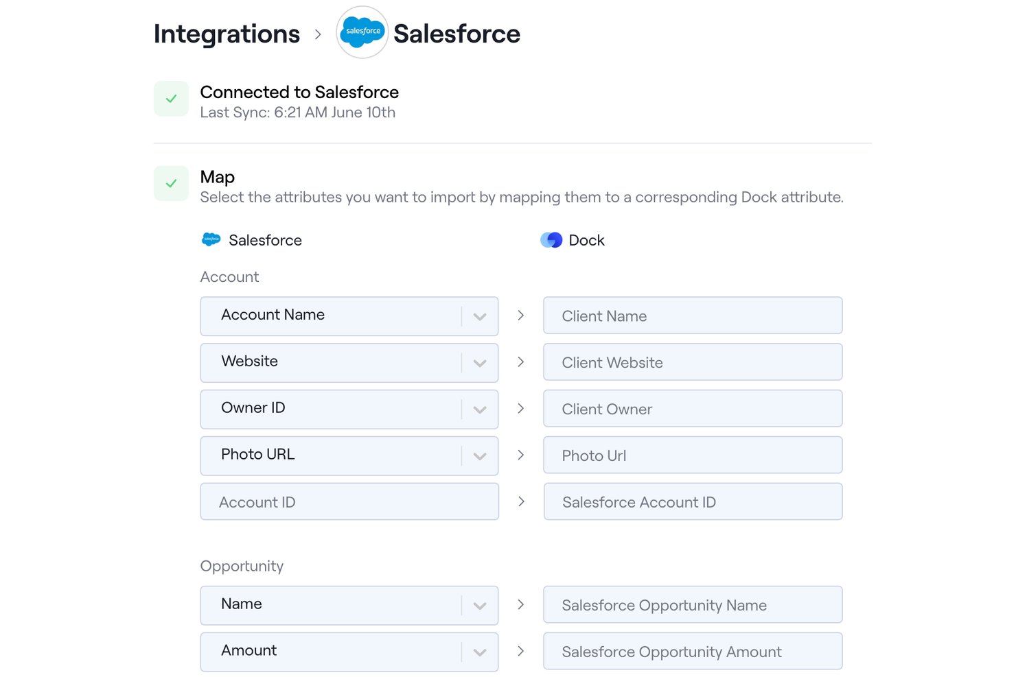1016x677 pixels.
Task: Click the mapping instructions description text
Action: pos(522,198)
